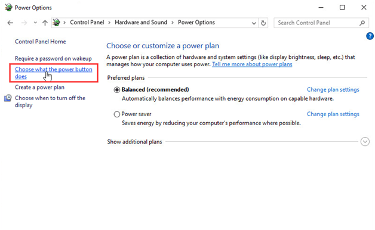The image size is (375, 230).
Task: Select the Balanced (recommended) plan
Action: coord(116,90)
